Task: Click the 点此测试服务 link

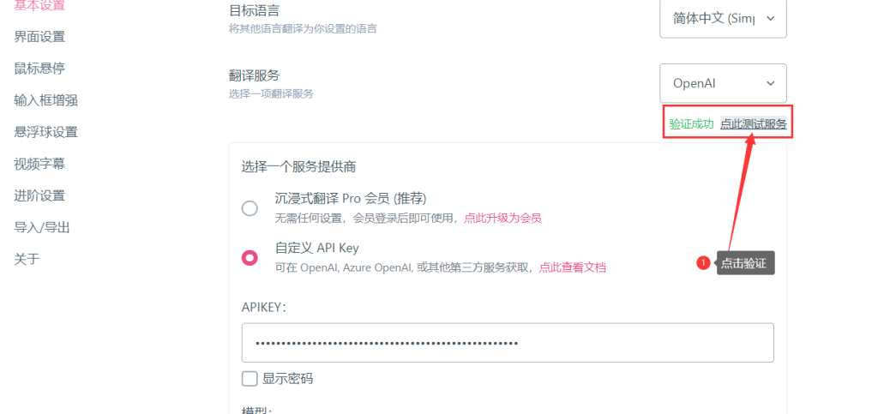Action: 753,124
